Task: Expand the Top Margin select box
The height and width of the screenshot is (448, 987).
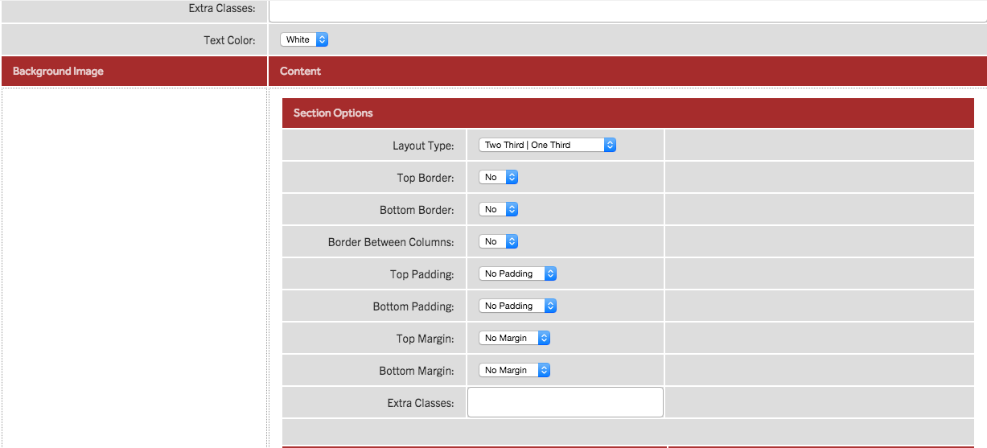Action: pyautogui.click(x=514, y=338)
